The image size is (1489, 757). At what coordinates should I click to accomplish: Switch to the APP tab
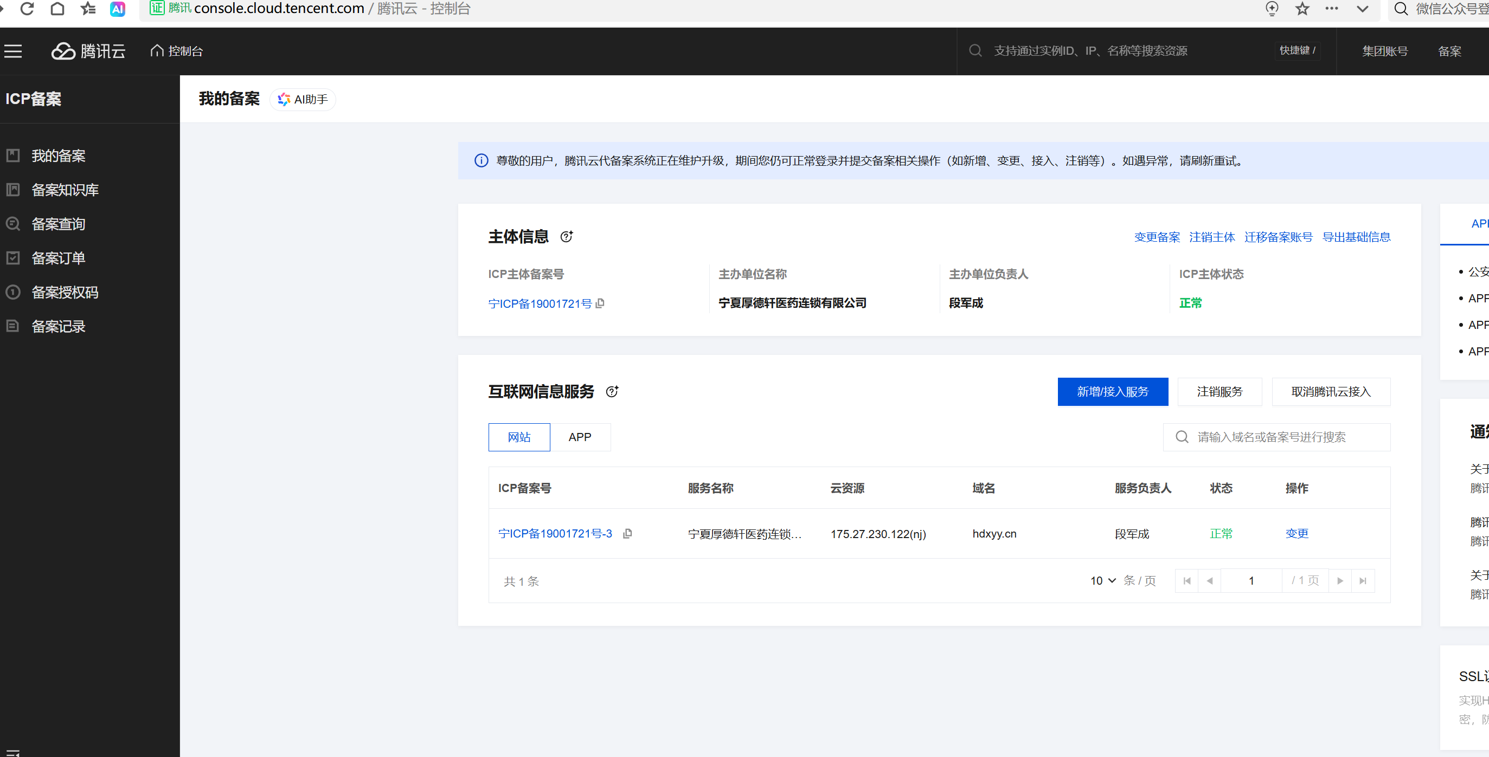tap(580, 437)
